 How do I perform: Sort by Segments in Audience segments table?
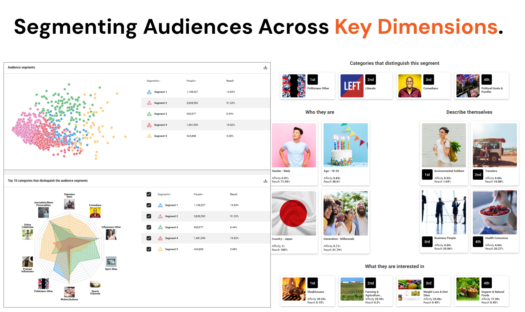tap(153, 81)
